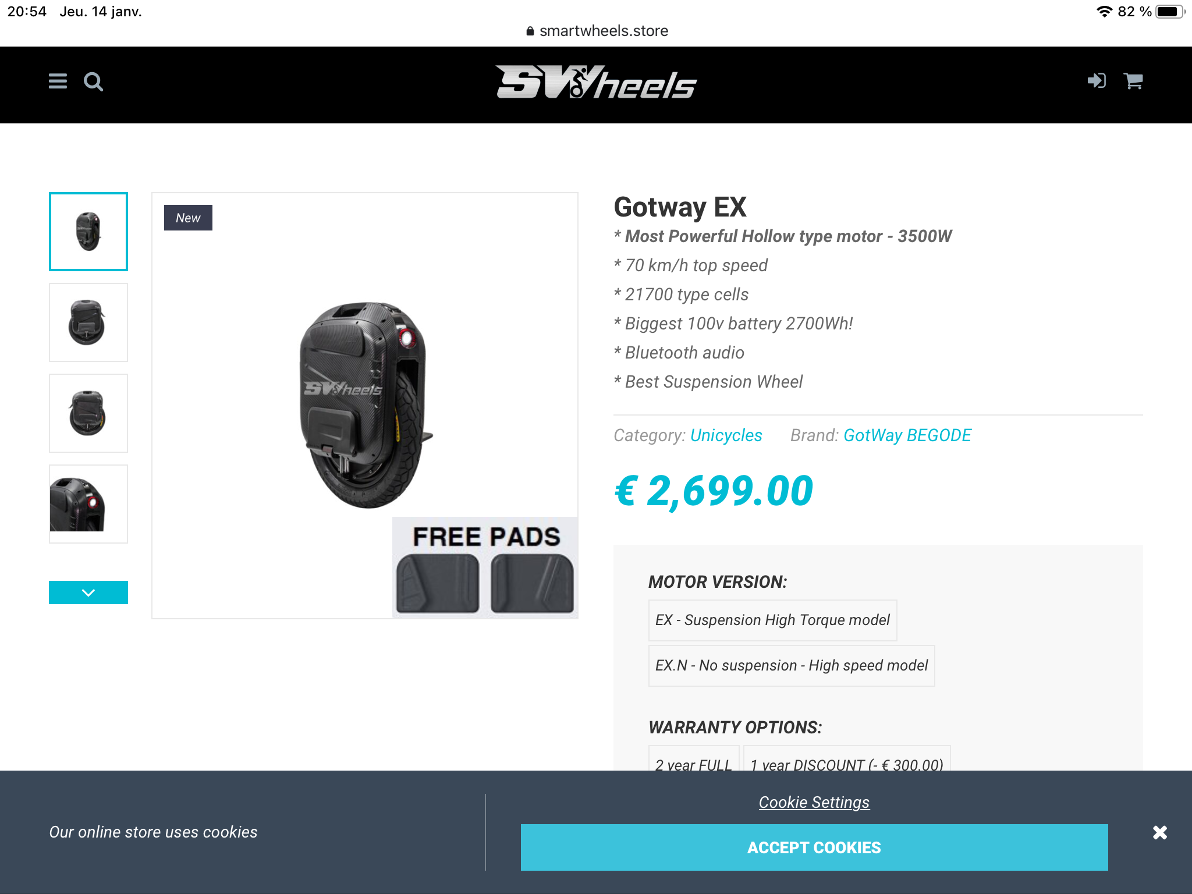Open the GotWay BEGODE brand link
The height and width of the screenshot is (894, 1192).
(907, 435)
